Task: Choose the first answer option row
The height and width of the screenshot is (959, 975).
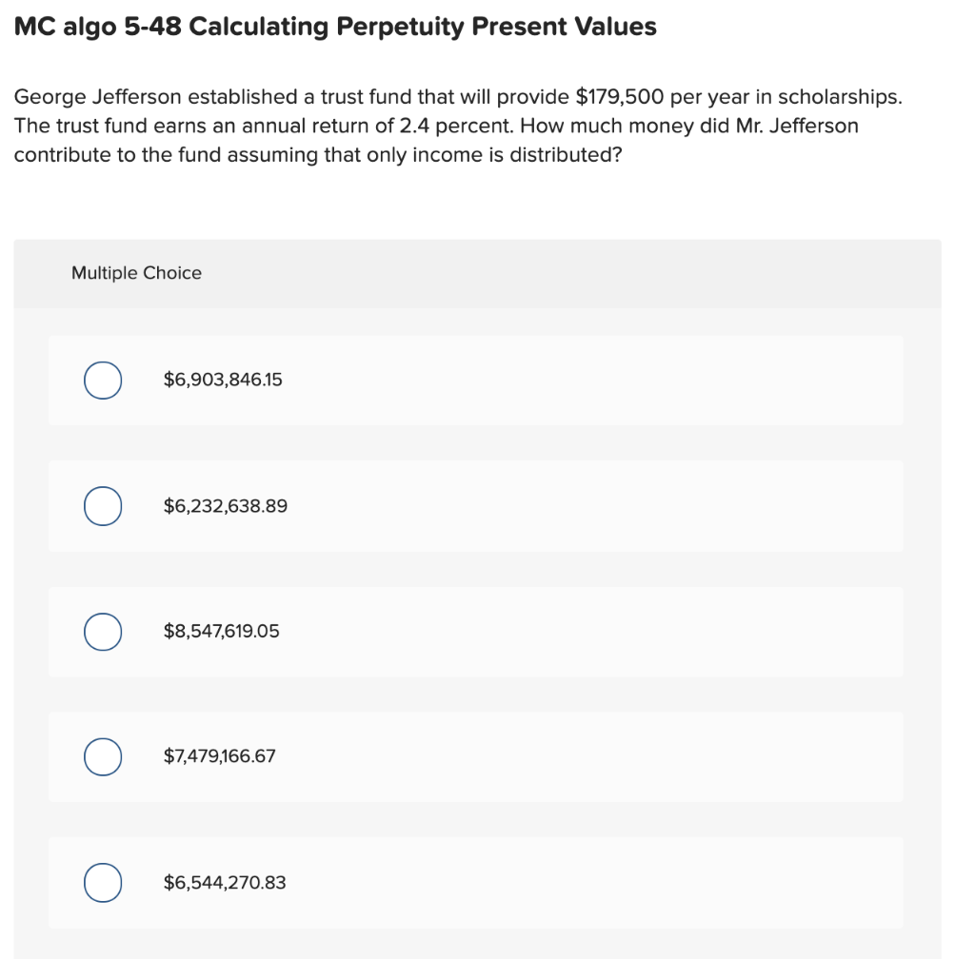Action: click(476, 379)
